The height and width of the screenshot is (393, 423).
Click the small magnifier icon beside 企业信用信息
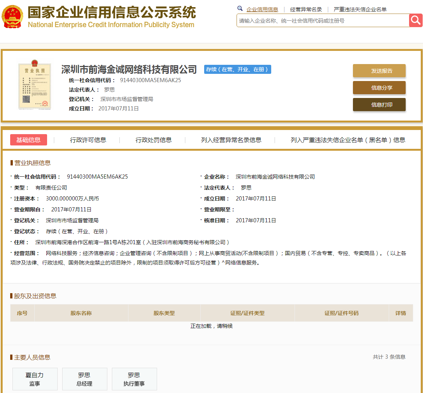point(240,9)
